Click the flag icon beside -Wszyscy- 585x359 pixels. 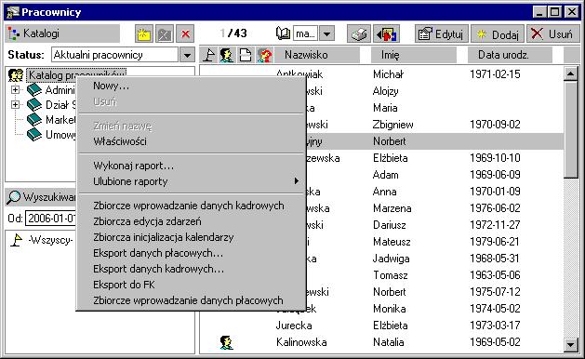click(16, 240)
